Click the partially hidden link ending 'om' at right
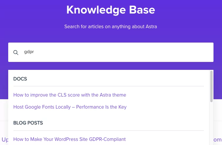The height and width of the screenshot is (145, 222). (x=218, y=140)
